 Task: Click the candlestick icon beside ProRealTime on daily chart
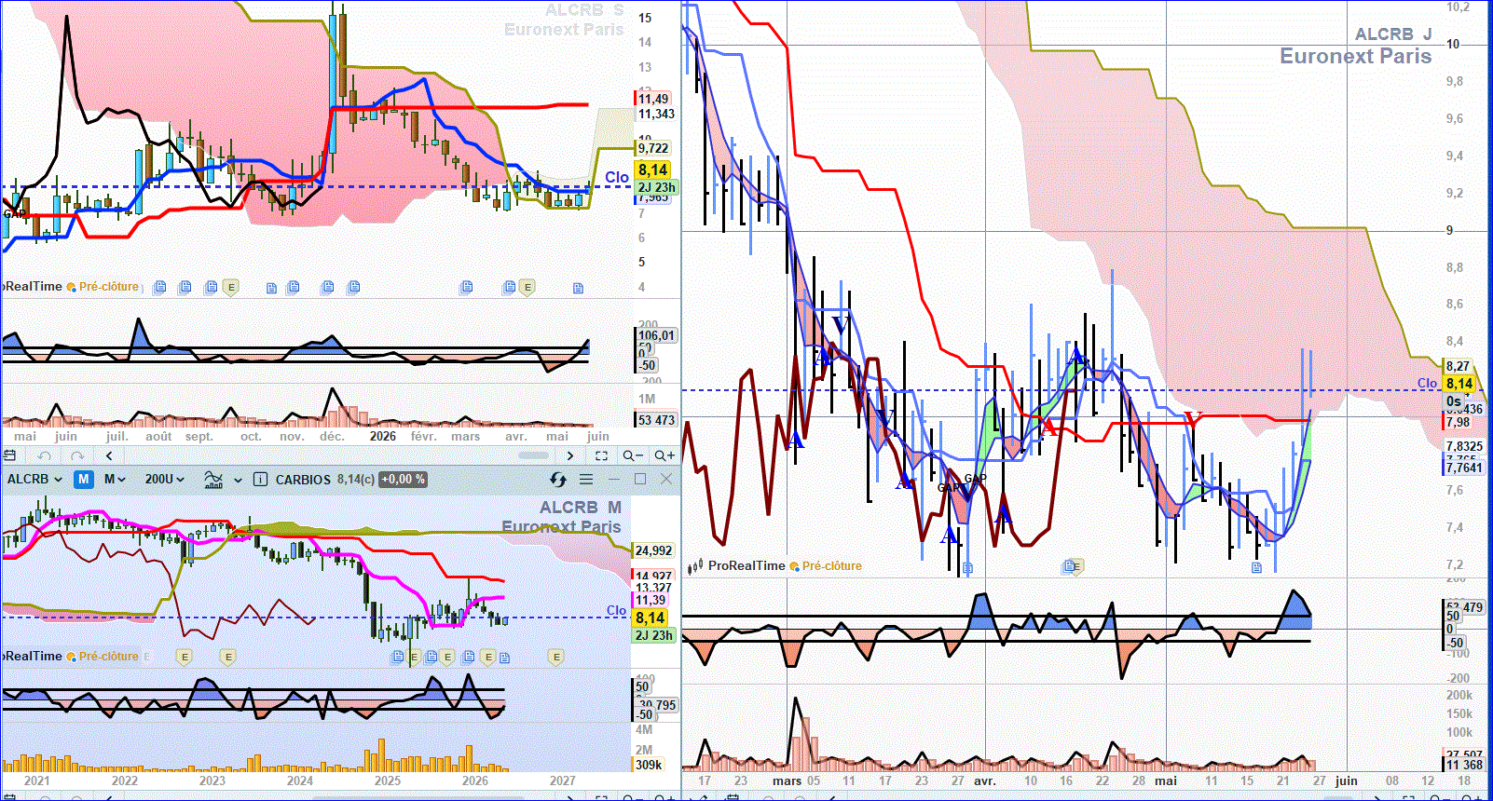pyautogui.click(x=697, y=566)
